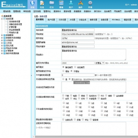Switch to the 模型设置 tab

(x=127, y=20)
